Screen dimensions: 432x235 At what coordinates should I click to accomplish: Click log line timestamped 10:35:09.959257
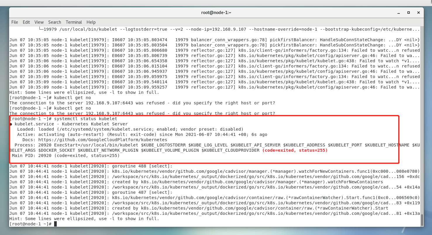[x=215, y=87]
